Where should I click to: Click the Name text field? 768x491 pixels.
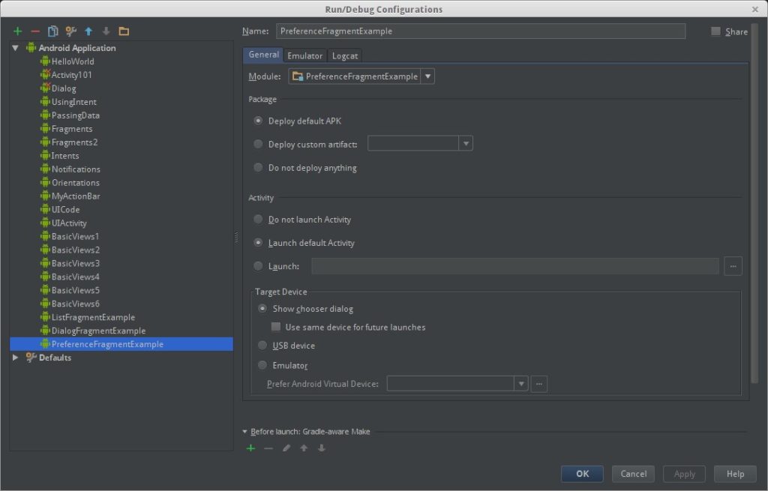coord(480,31)
